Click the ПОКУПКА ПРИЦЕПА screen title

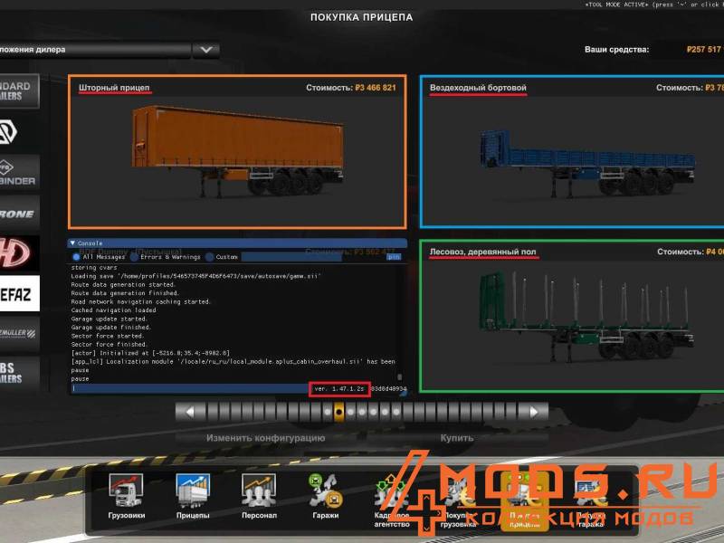(x=361, y=17)
